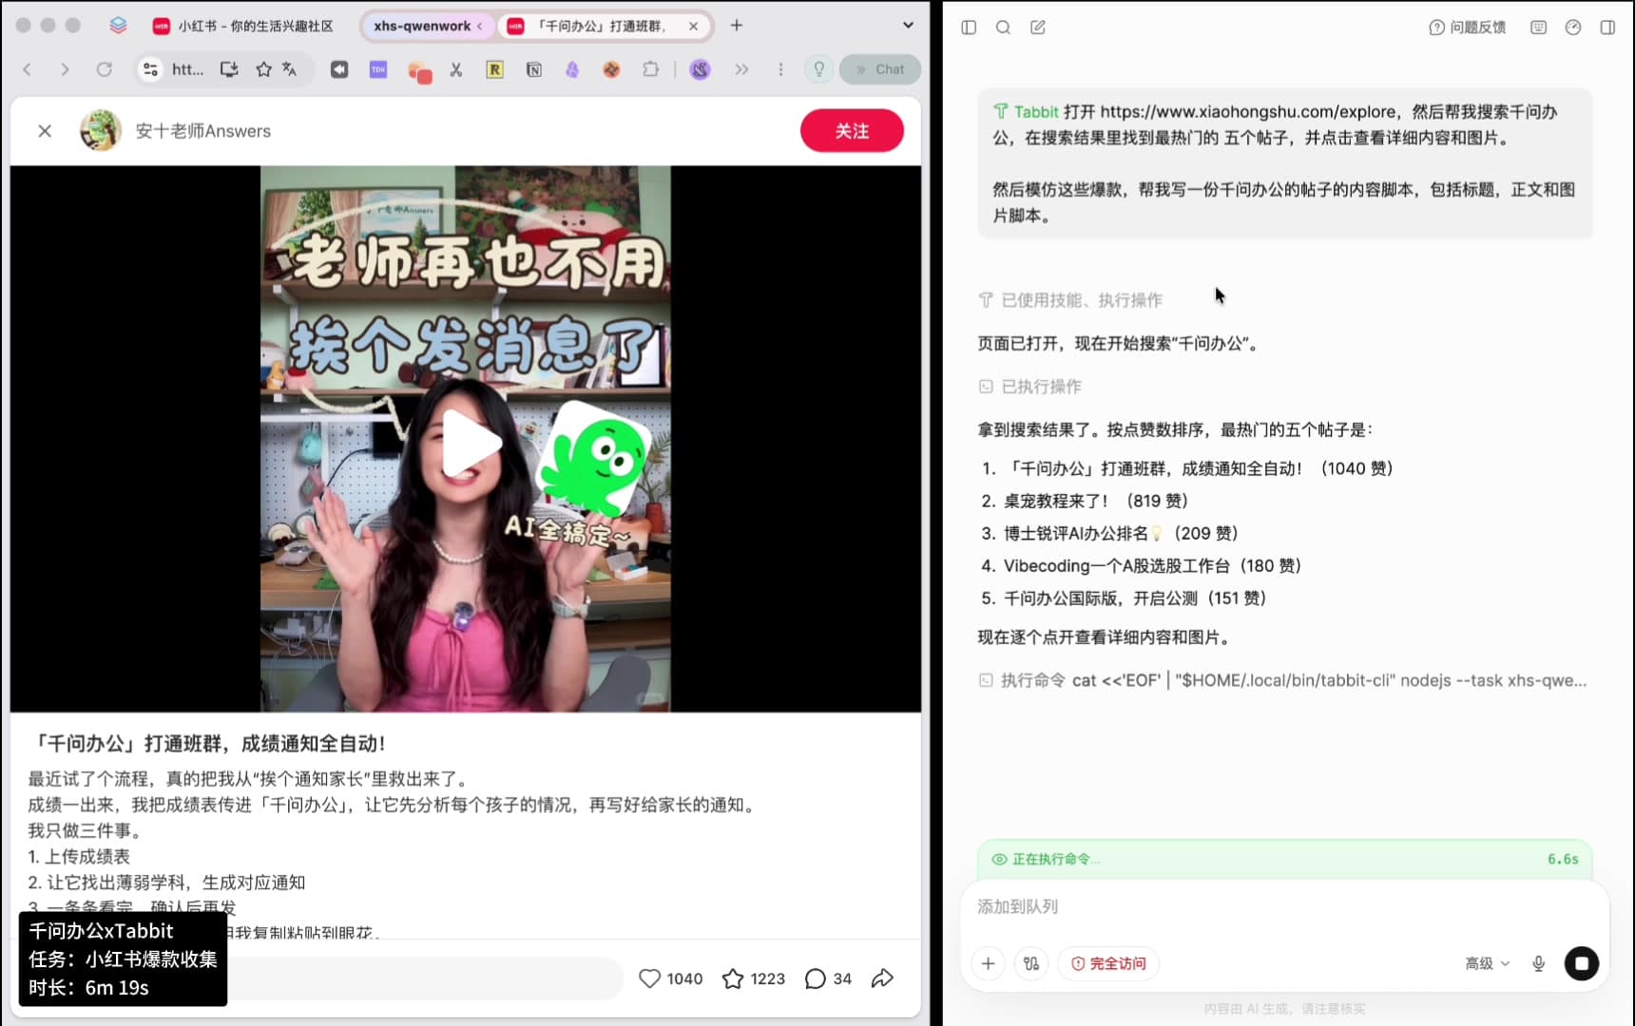The image size is (1635, 1026).
Task: Open the tab list dropdown arrow
Action: [x=908, y=26]
